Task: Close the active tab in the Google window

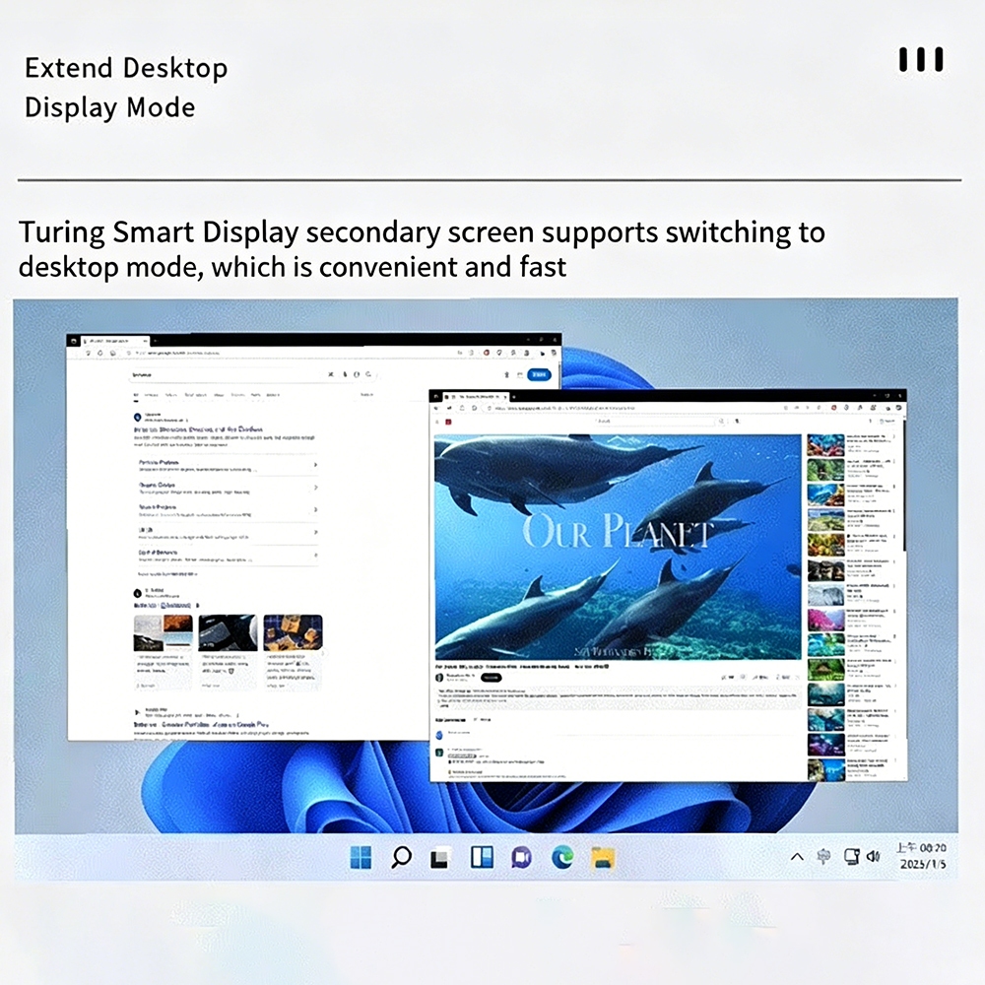Action: [145, 341]
